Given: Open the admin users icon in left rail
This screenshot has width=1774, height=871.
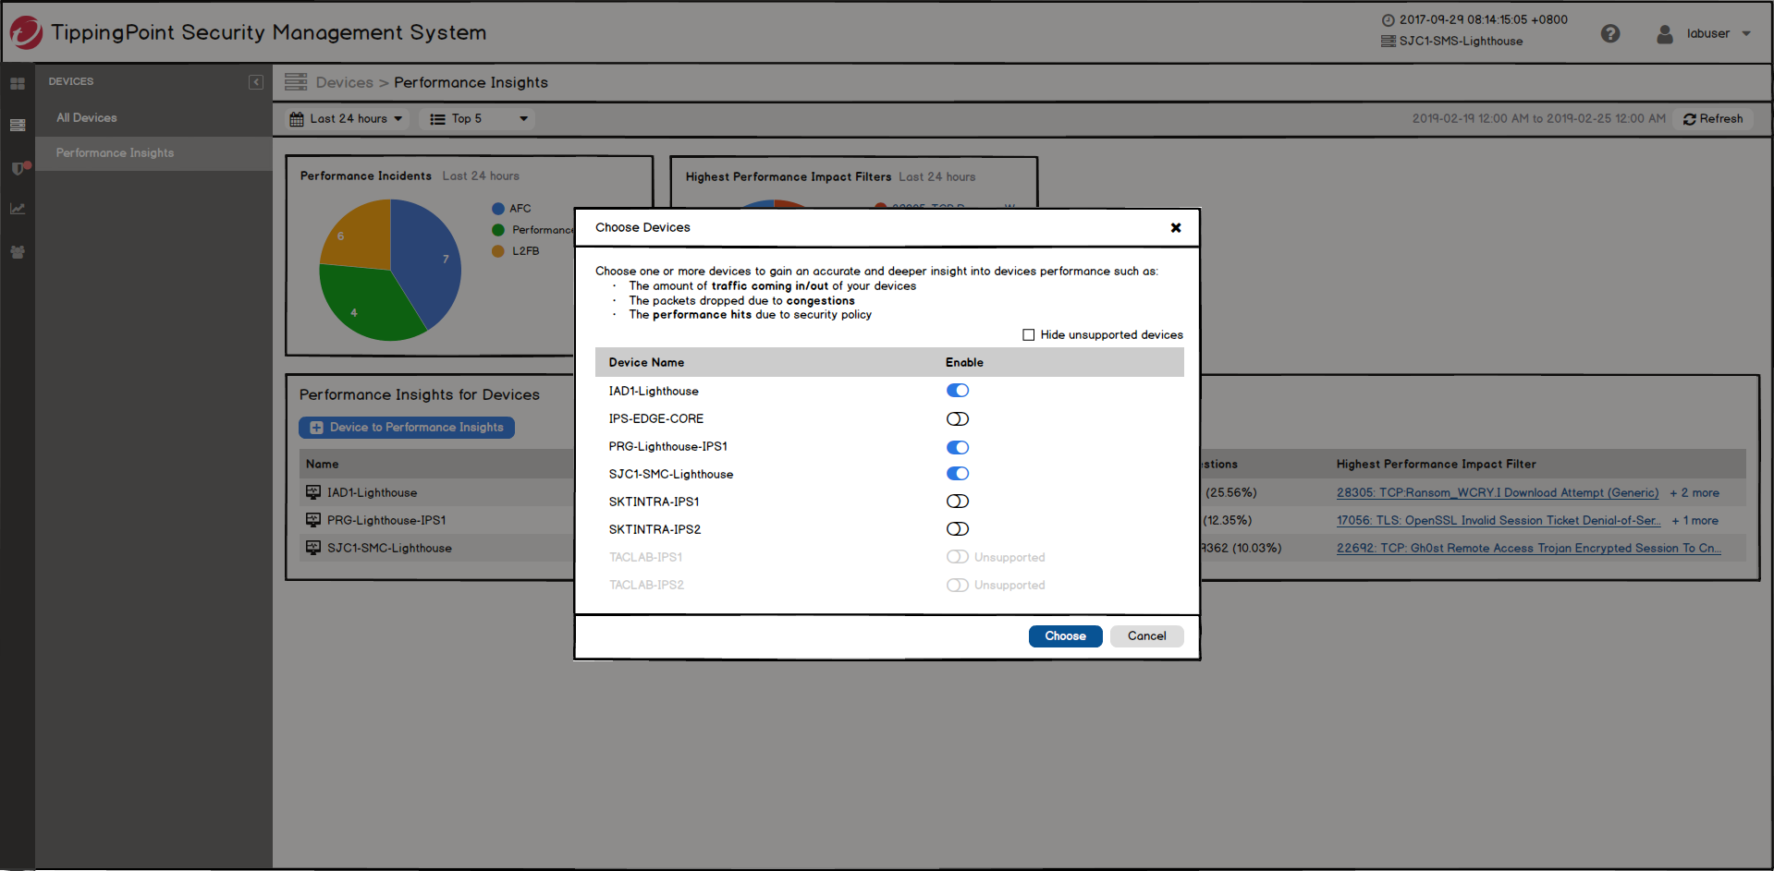Looking at the screenshot, I should [x=18, y=251].
